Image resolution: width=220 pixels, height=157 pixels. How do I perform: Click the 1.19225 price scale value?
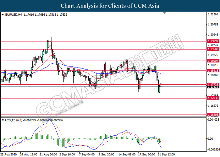click(x=213, y=55)
